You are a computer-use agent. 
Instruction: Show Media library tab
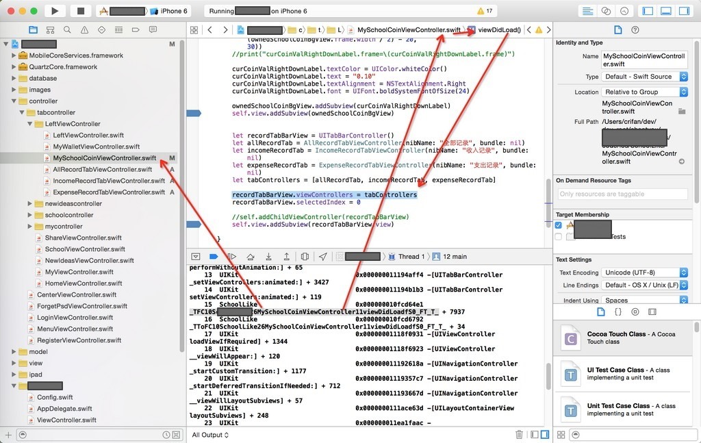(652, 312)
